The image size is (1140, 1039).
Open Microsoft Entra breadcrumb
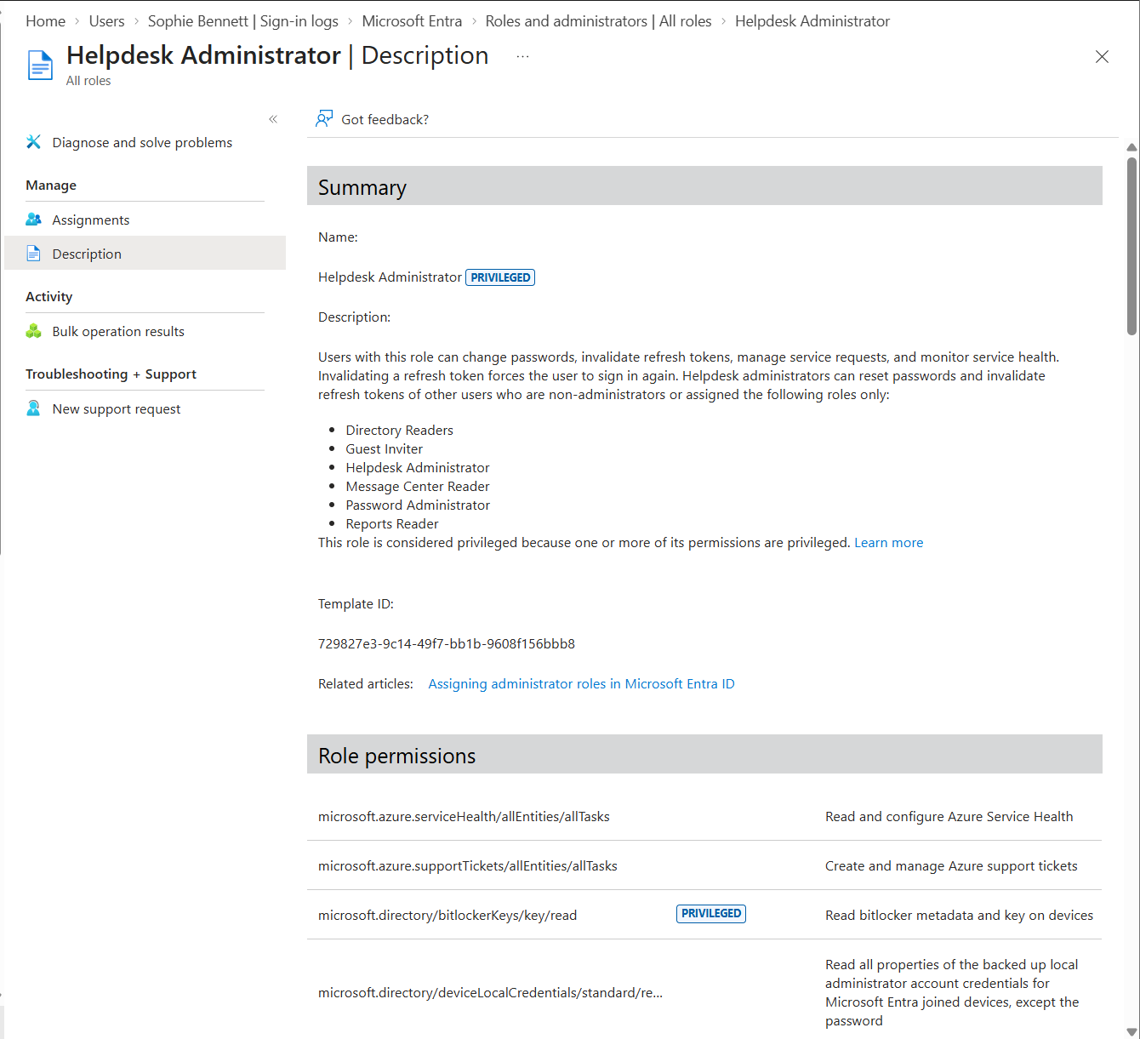(x=412, y=21)
